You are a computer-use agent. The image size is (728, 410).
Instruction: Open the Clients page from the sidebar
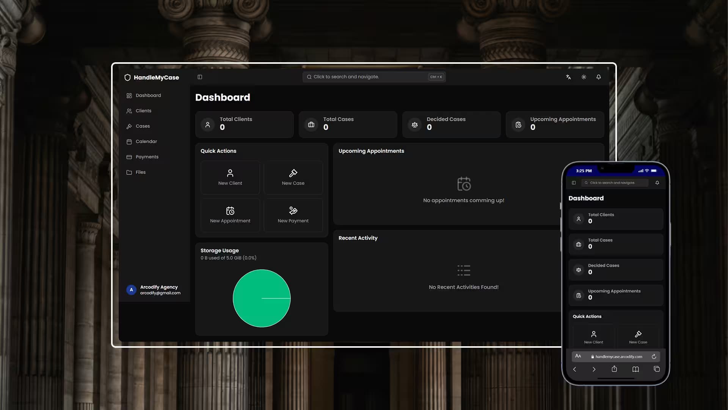pyautogui.click(x=143, y=110)
